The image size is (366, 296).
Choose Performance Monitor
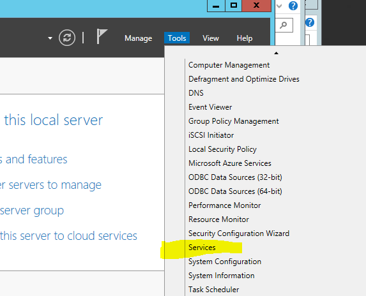point(225,205)
